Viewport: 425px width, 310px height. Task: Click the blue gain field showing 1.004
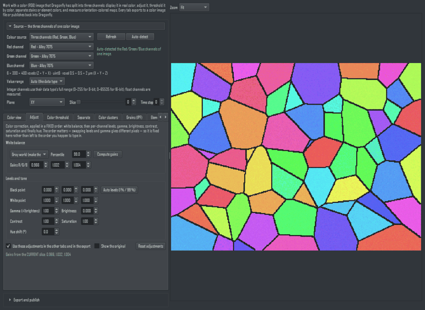click(79, 165)
